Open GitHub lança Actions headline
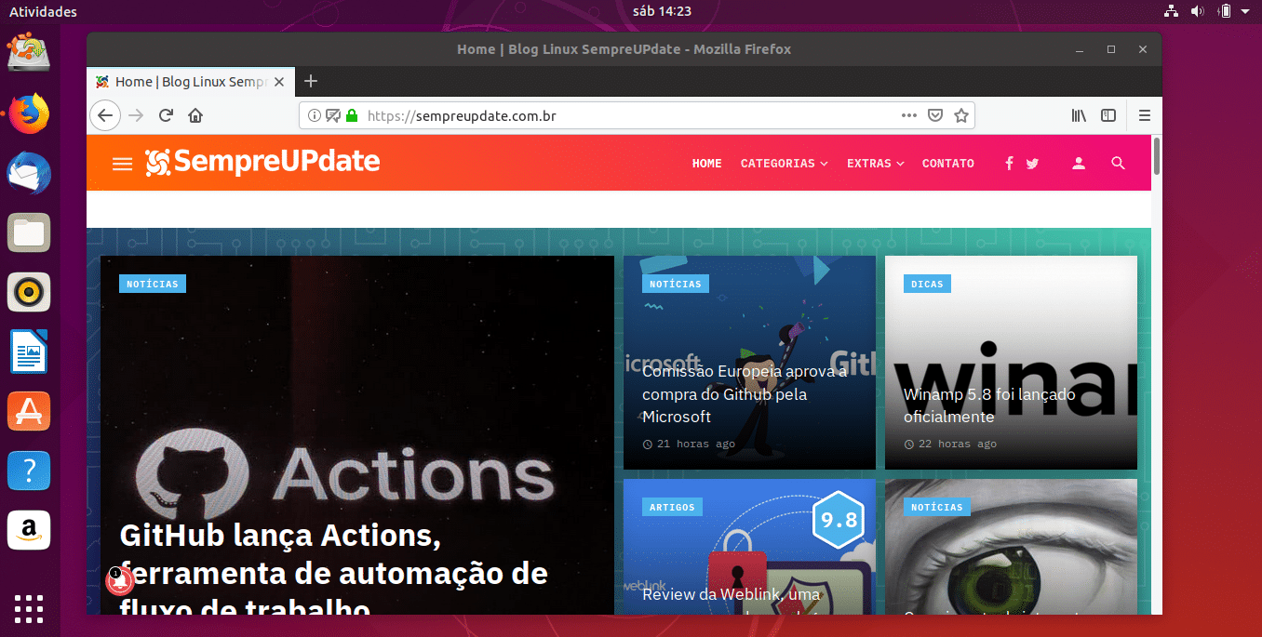Screen dimensions: 1262x637 click(333, 569)
